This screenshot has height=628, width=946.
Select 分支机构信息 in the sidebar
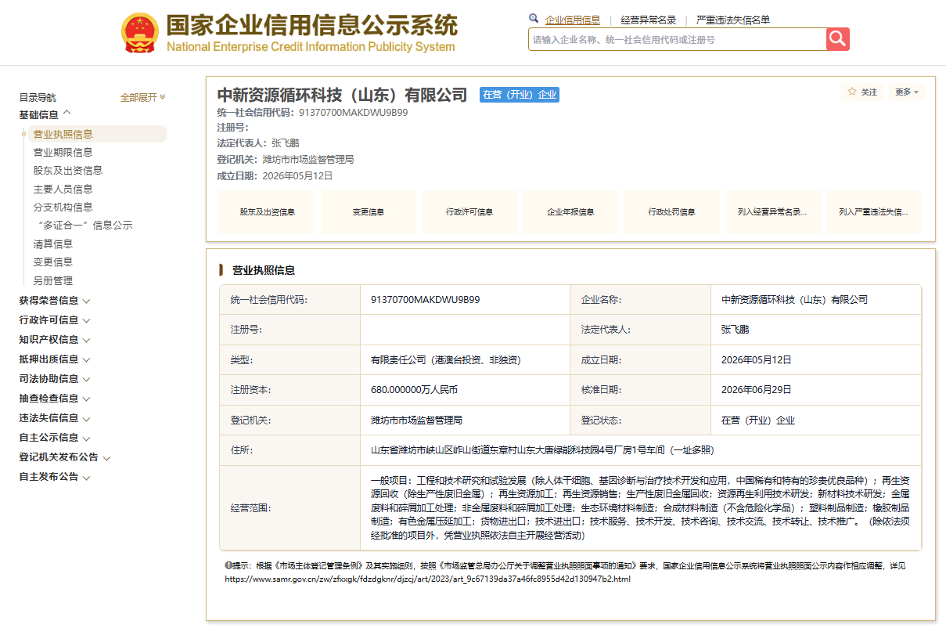tap(63, 207)
